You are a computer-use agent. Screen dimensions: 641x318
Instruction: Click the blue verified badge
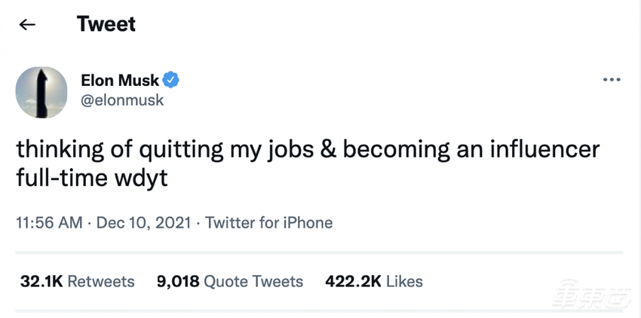coord(172,80)
